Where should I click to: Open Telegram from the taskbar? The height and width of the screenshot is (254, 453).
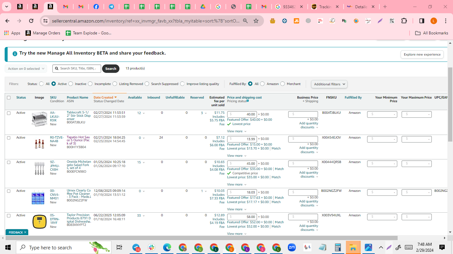[136, 247]
